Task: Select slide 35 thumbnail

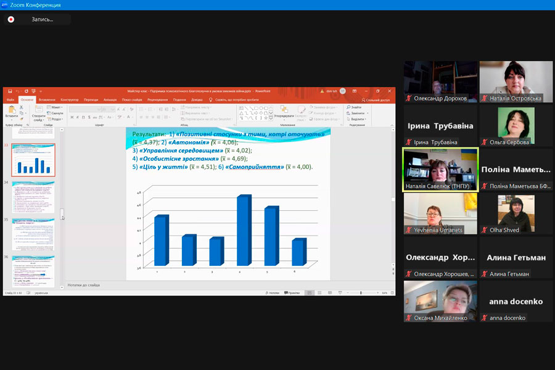Action: (33, 234)
